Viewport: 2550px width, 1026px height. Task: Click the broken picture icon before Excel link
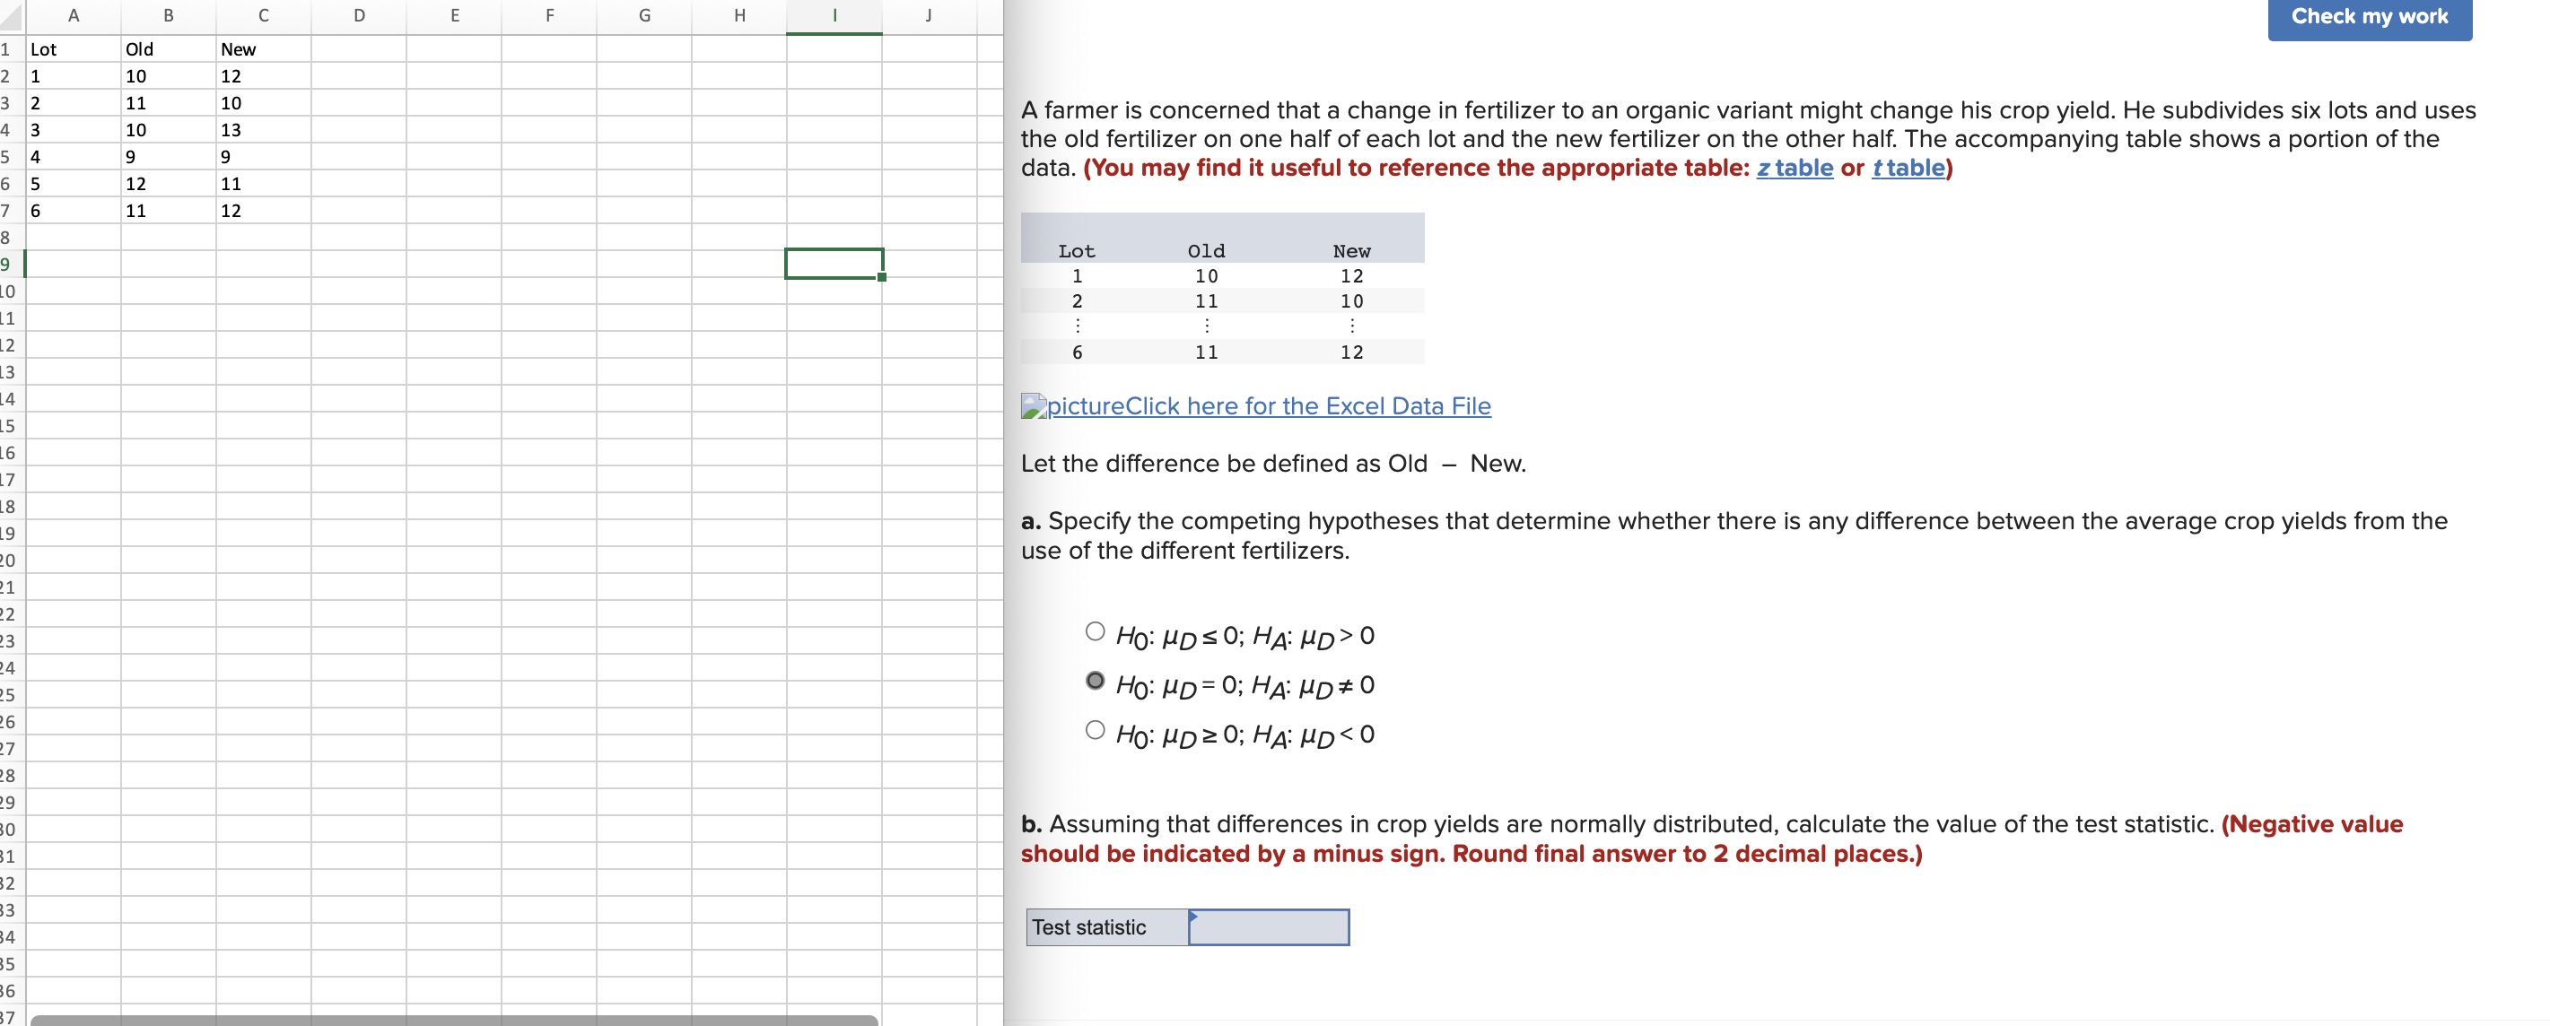pos(1034,406)
